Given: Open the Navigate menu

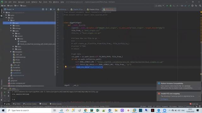Looking at the screenshot, I should pos(21,2).
